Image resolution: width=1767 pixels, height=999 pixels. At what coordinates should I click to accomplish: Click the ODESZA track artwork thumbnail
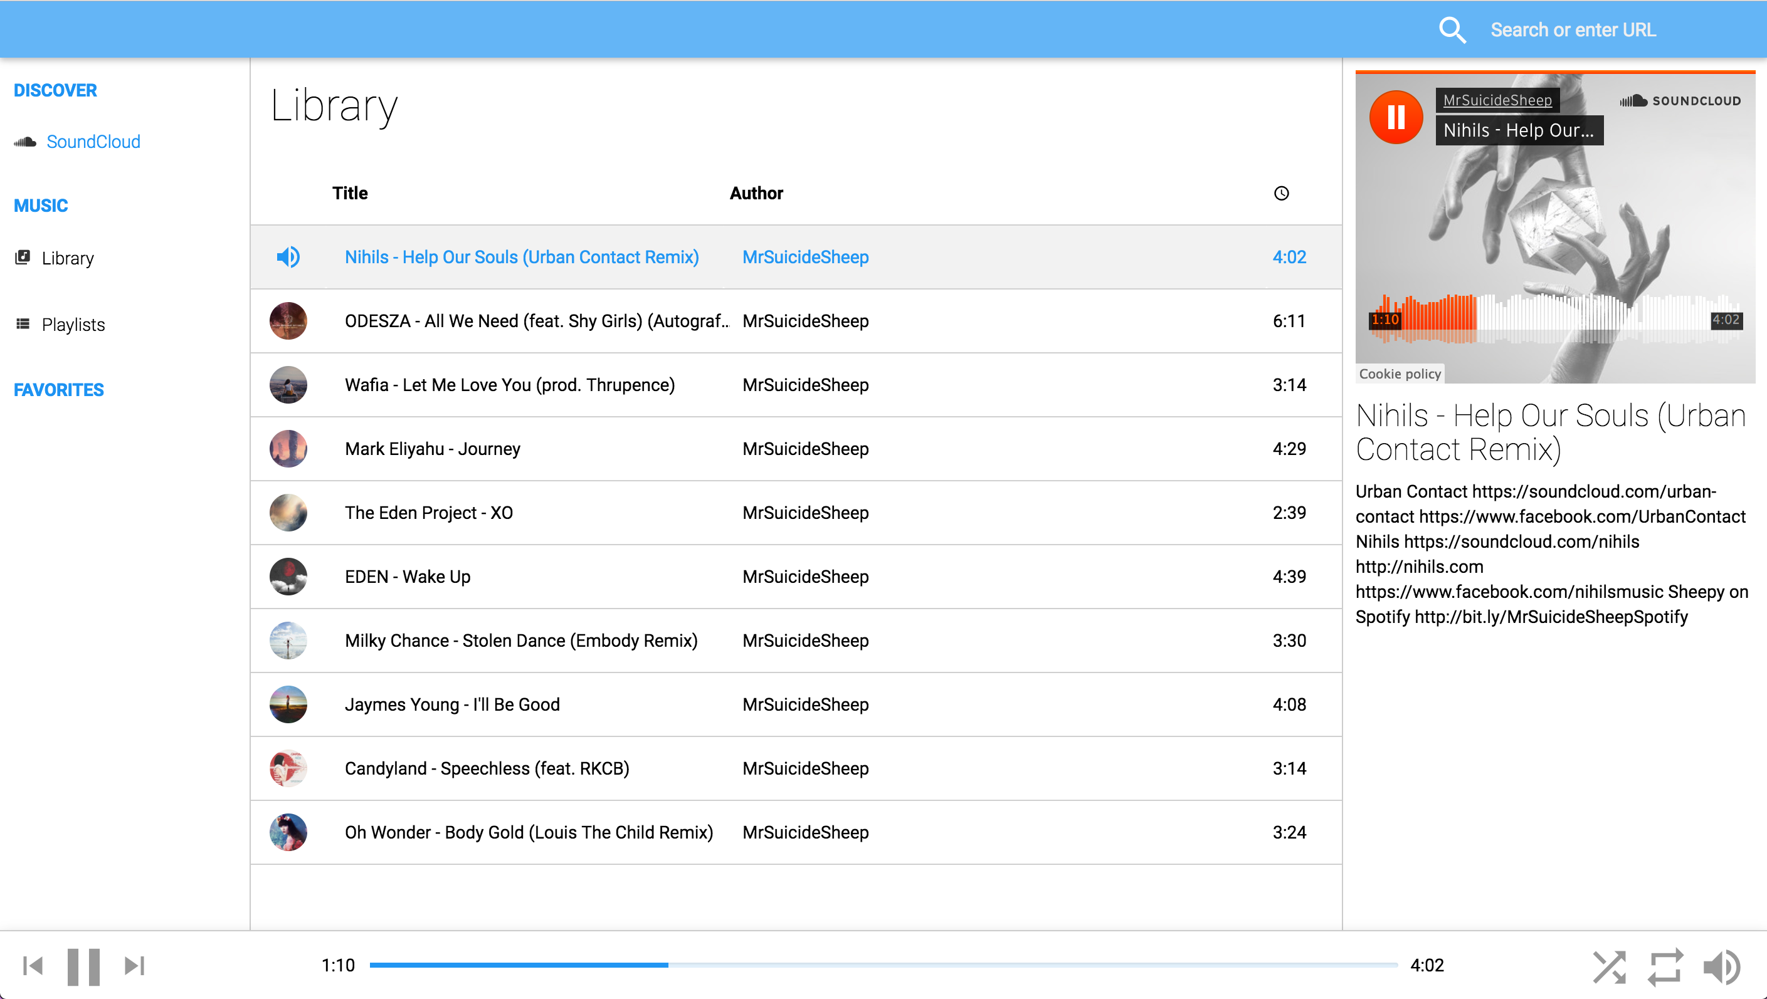pos(288,320)
